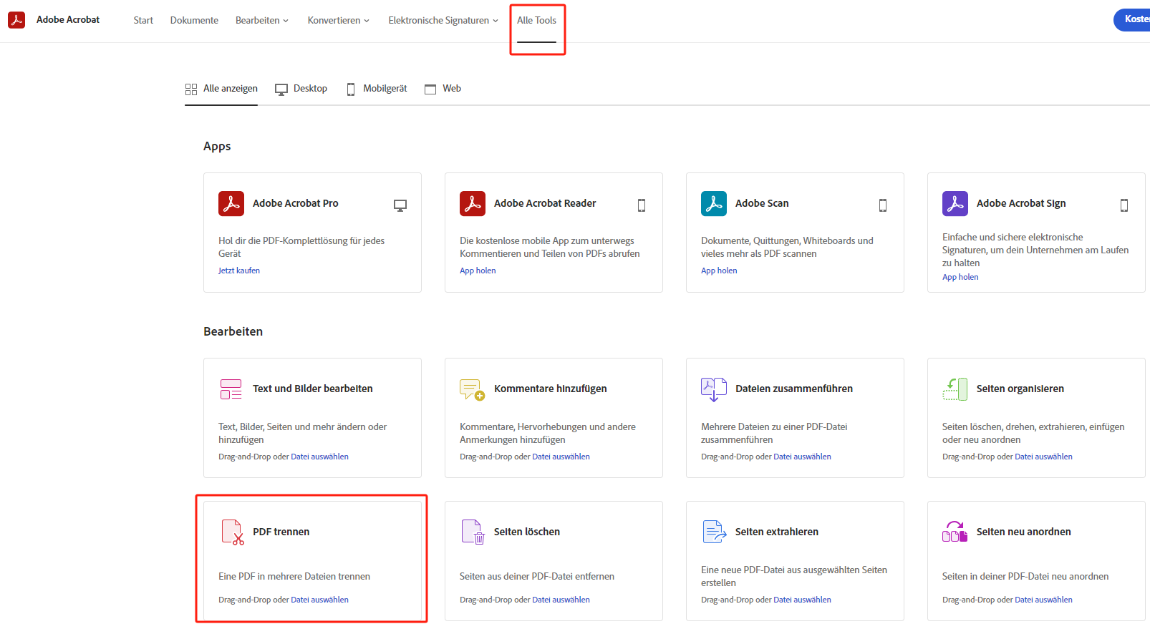Viewport: 1150px width, 629px height.
Task: Click the Seiten löschen trash icon
Action: [x=473, y=532]
